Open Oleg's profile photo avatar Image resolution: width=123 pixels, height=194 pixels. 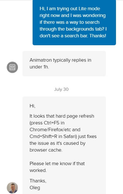coord(12,187)
